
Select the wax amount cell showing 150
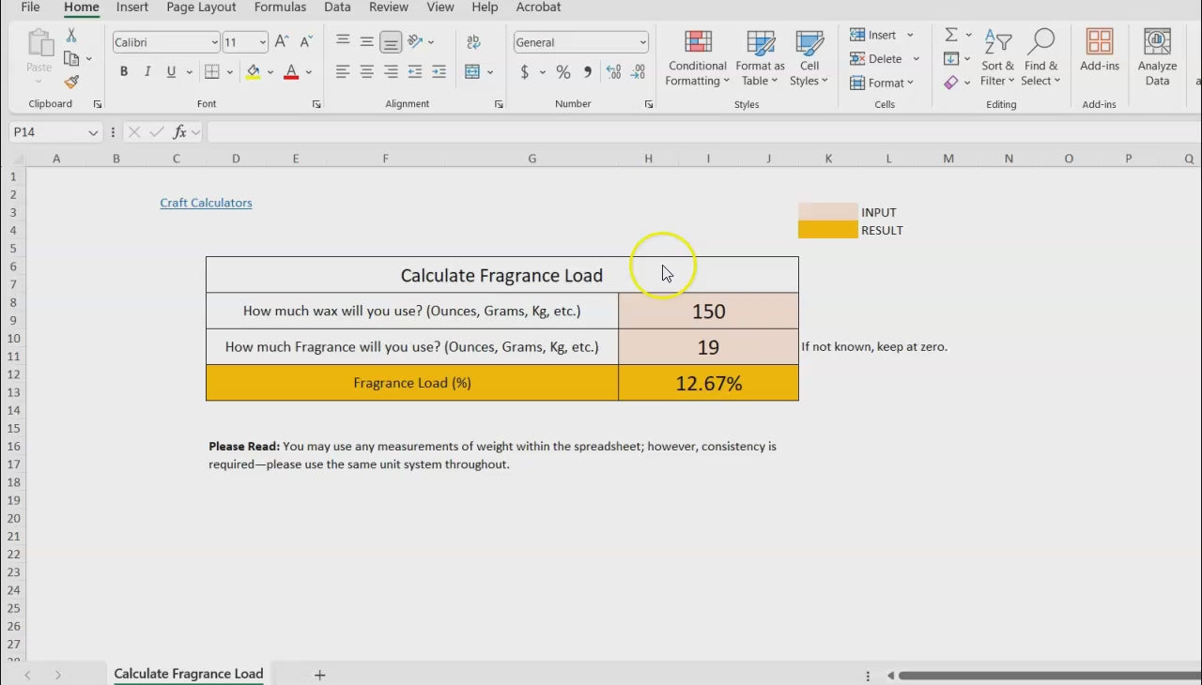708,312
